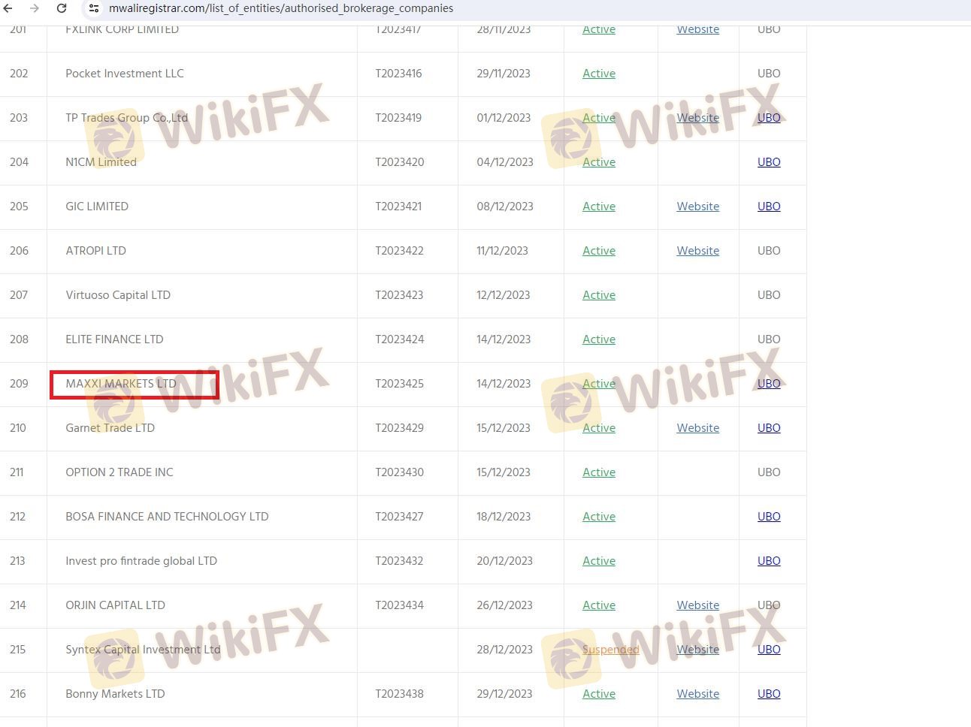This screenshot has height=727, width=971.
Task: Open Active status for BOSA FINANCE AND TECHNOLOGY
Action: (599, 517)
